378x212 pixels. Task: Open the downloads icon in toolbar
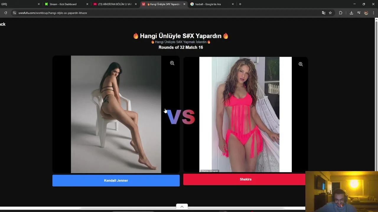point(351,13)
